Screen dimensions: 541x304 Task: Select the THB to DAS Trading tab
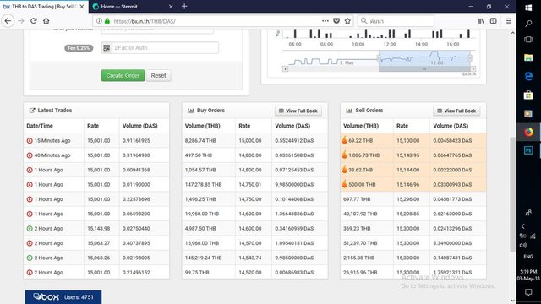(44, 7)
